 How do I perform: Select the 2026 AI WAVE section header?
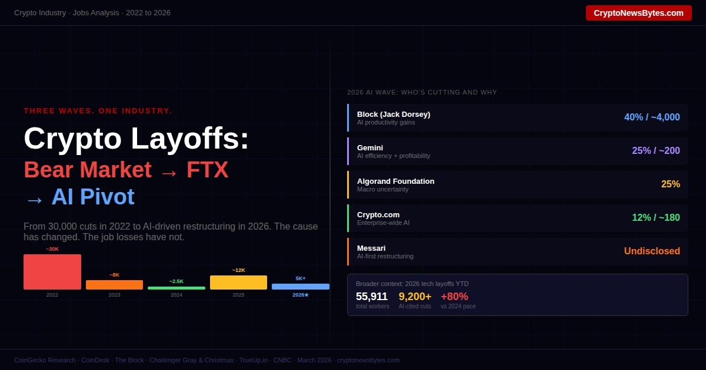tap(422, 92)
